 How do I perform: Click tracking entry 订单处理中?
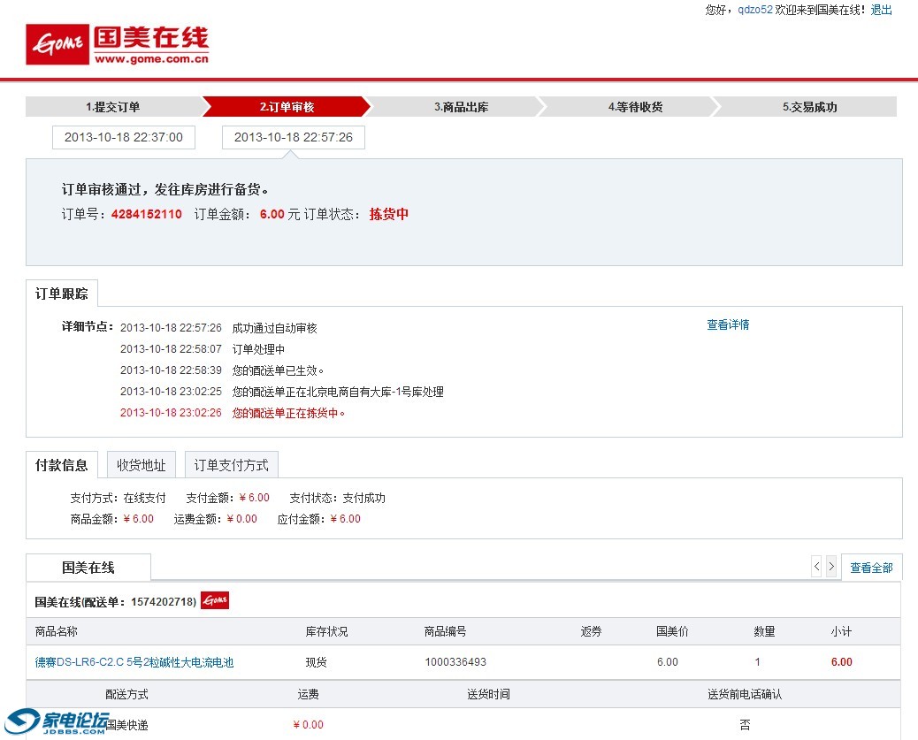coord(258,349)
